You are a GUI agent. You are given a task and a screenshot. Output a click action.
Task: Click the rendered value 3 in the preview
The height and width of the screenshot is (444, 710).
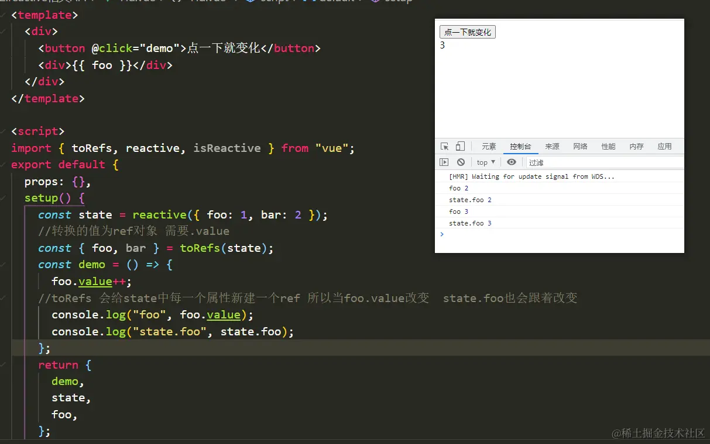[x=443, y=45]
